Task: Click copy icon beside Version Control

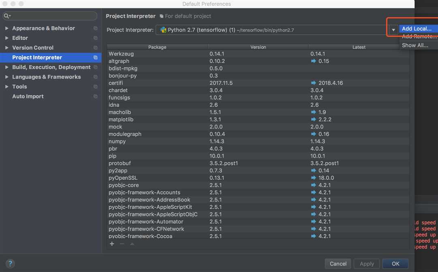Action: [x=95, y=48]
